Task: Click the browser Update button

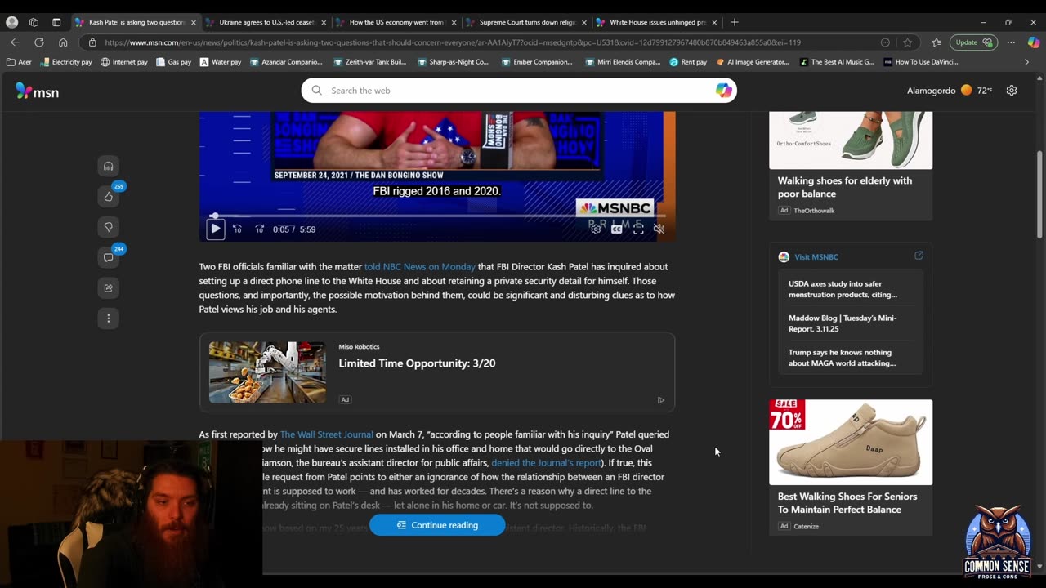Action: coord(973,42)
